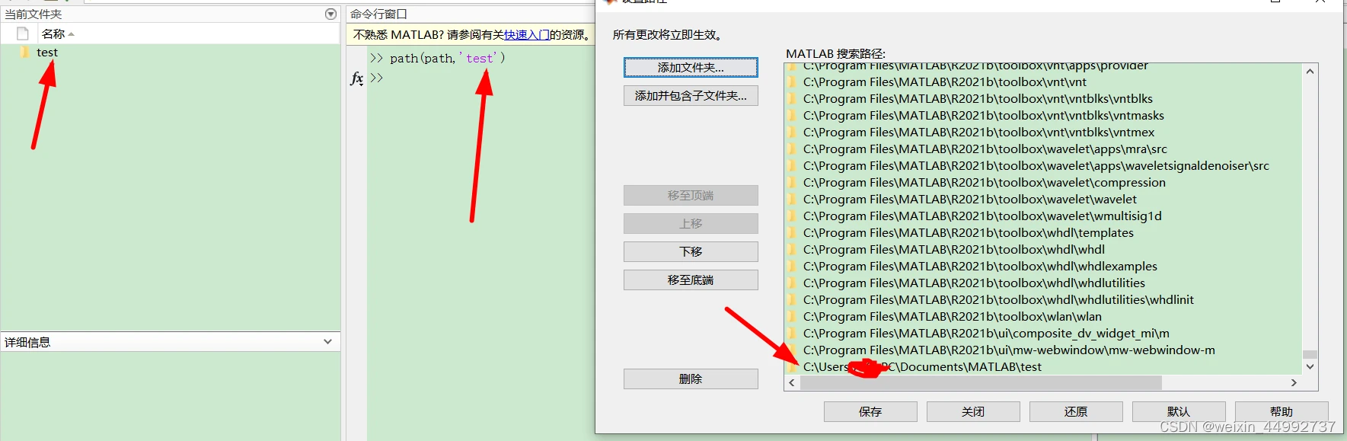Click the 删除 remove button
Image resolution: width=1347 pixels, height=441 pixels.
[x=691, y=379]
